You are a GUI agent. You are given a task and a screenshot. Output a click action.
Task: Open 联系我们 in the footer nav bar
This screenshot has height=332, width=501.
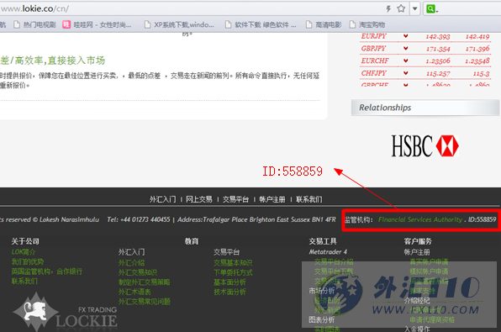click(309, 199)
